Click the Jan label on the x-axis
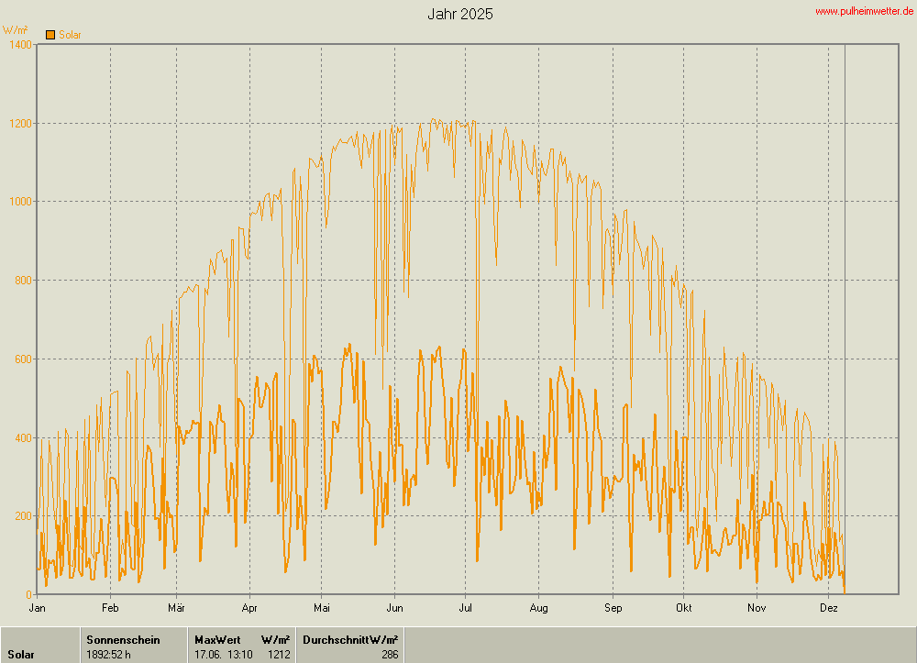 pyautogui.click(x=38, y=607)
